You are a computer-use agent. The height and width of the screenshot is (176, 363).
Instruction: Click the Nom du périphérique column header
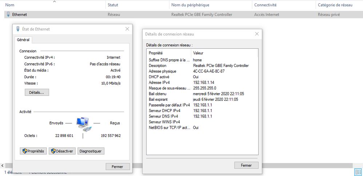[190, 5]
